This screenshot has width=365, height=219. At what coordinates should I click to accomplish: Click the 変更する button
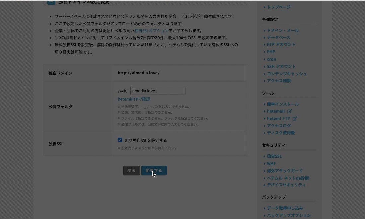point(154,170)
